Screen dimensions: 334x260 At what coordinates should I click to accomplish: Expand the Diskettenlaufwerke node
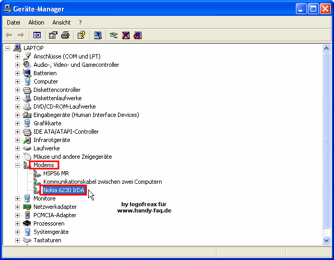(x=17, y=99)
